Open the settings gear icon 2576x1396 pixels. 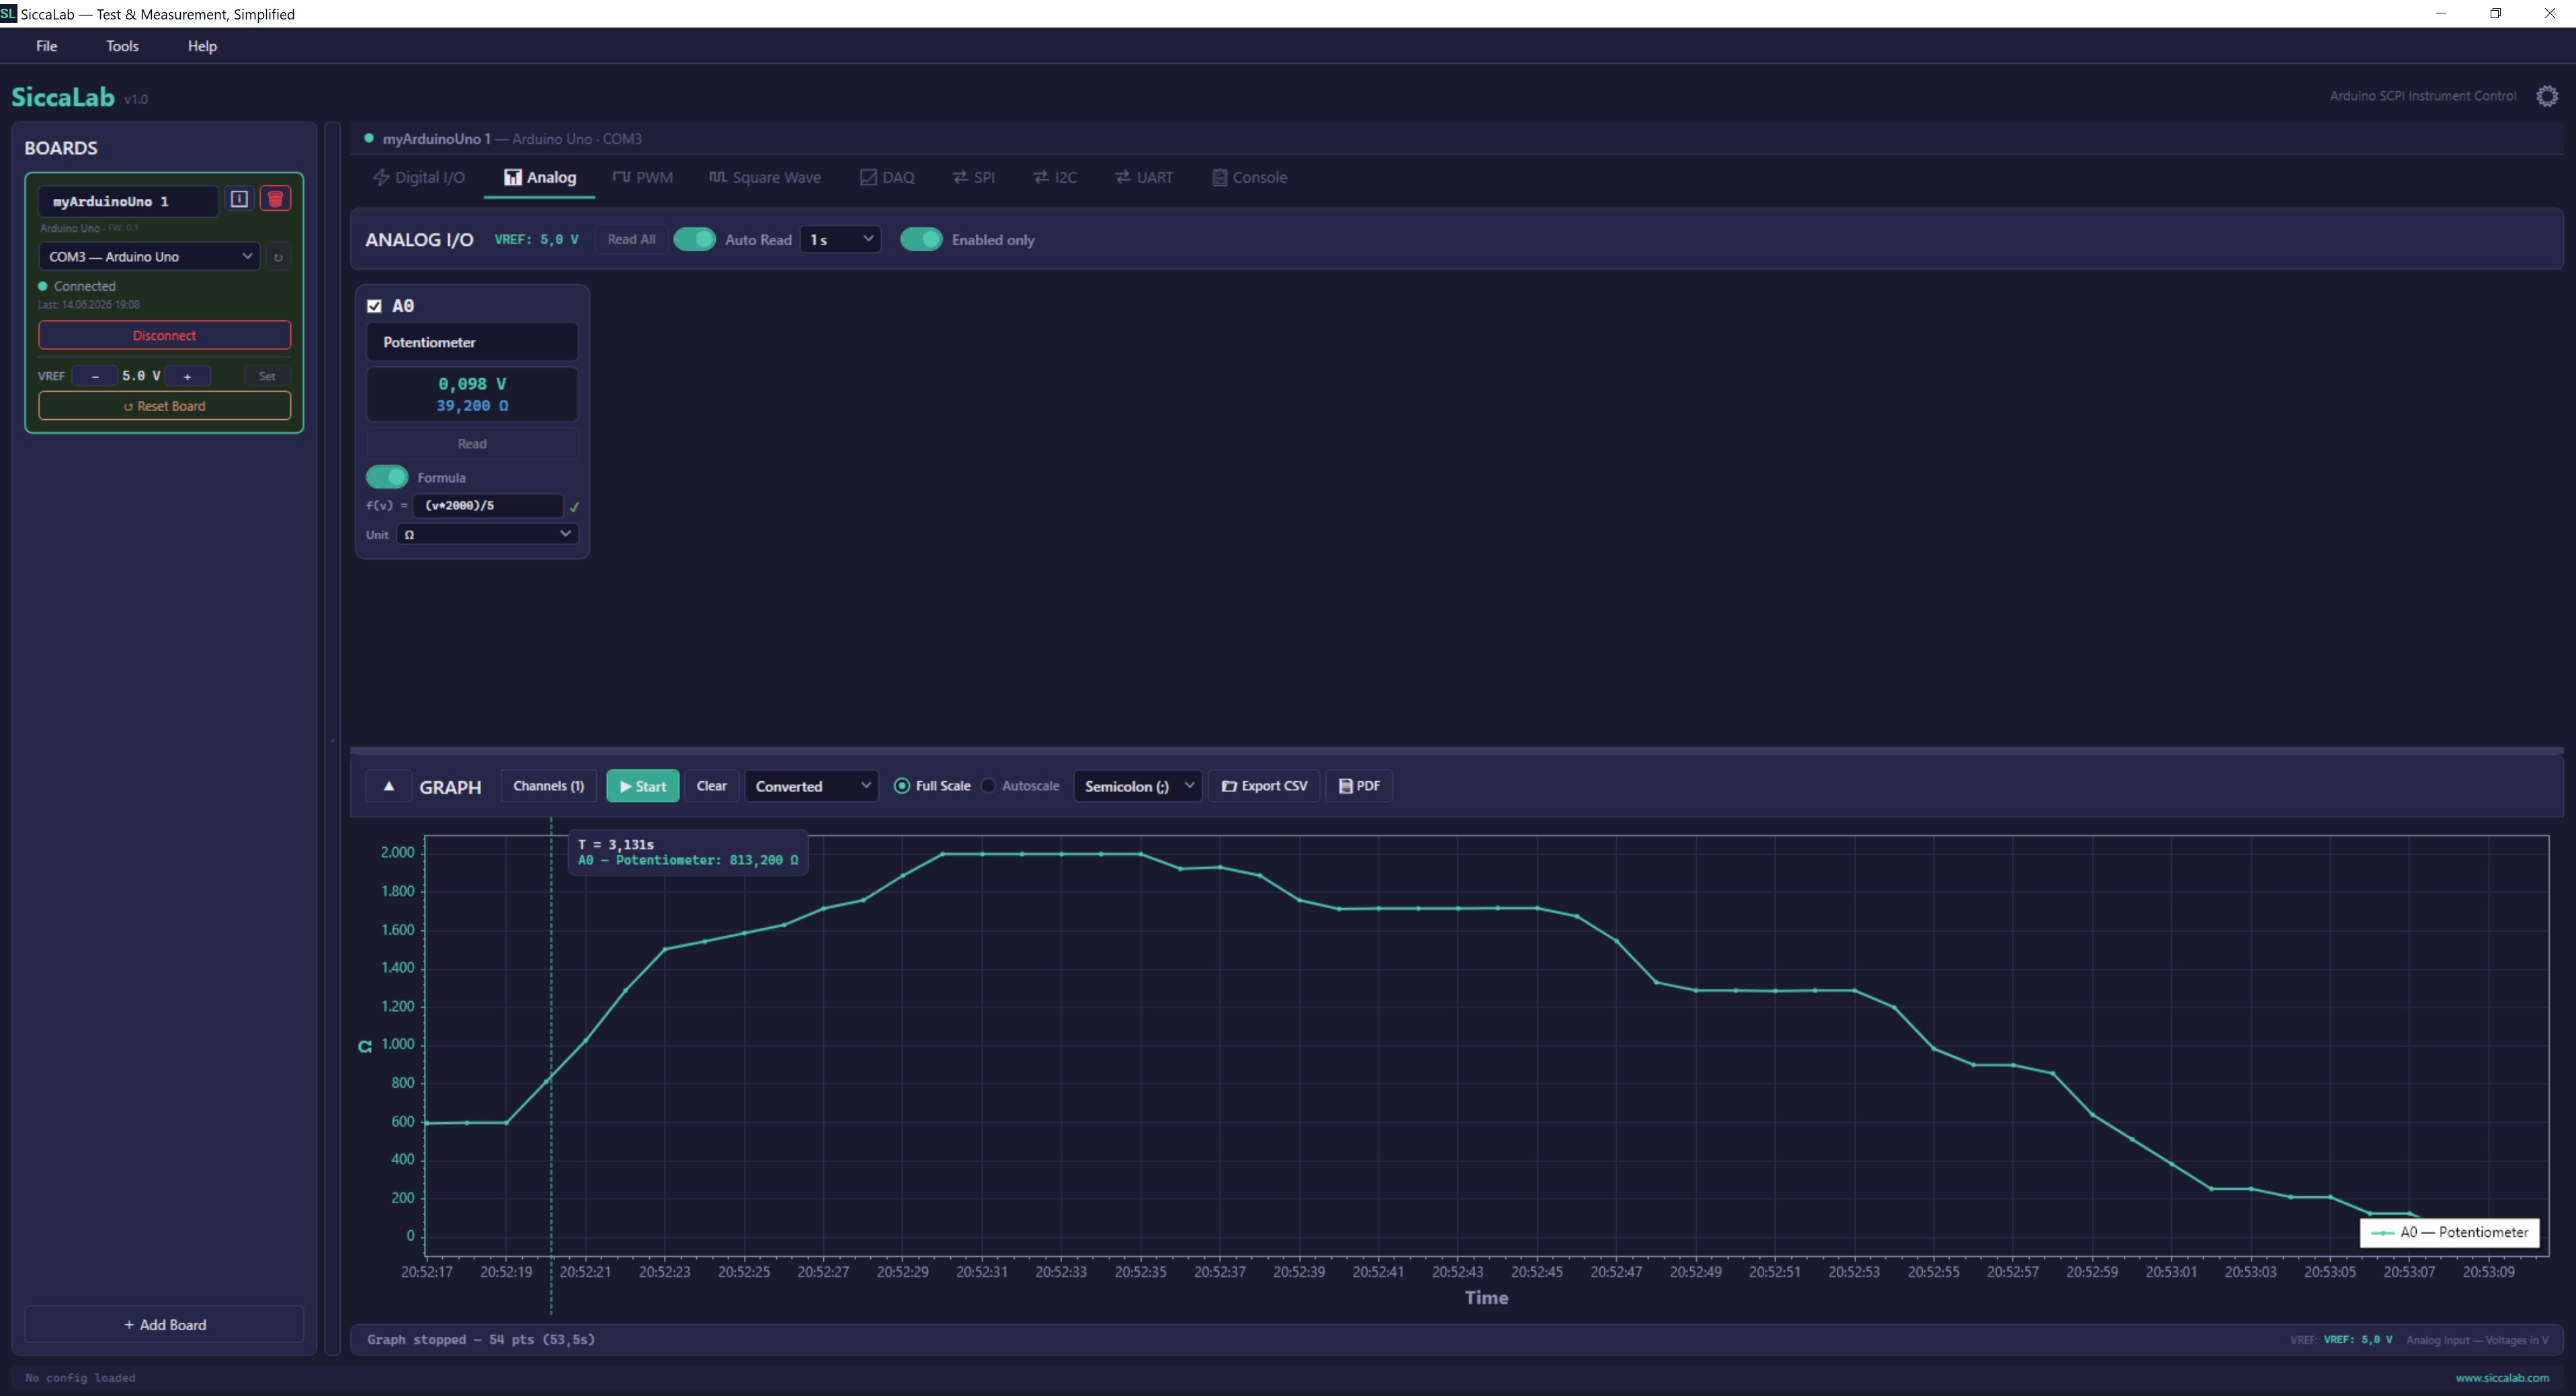click(2547, 96)
